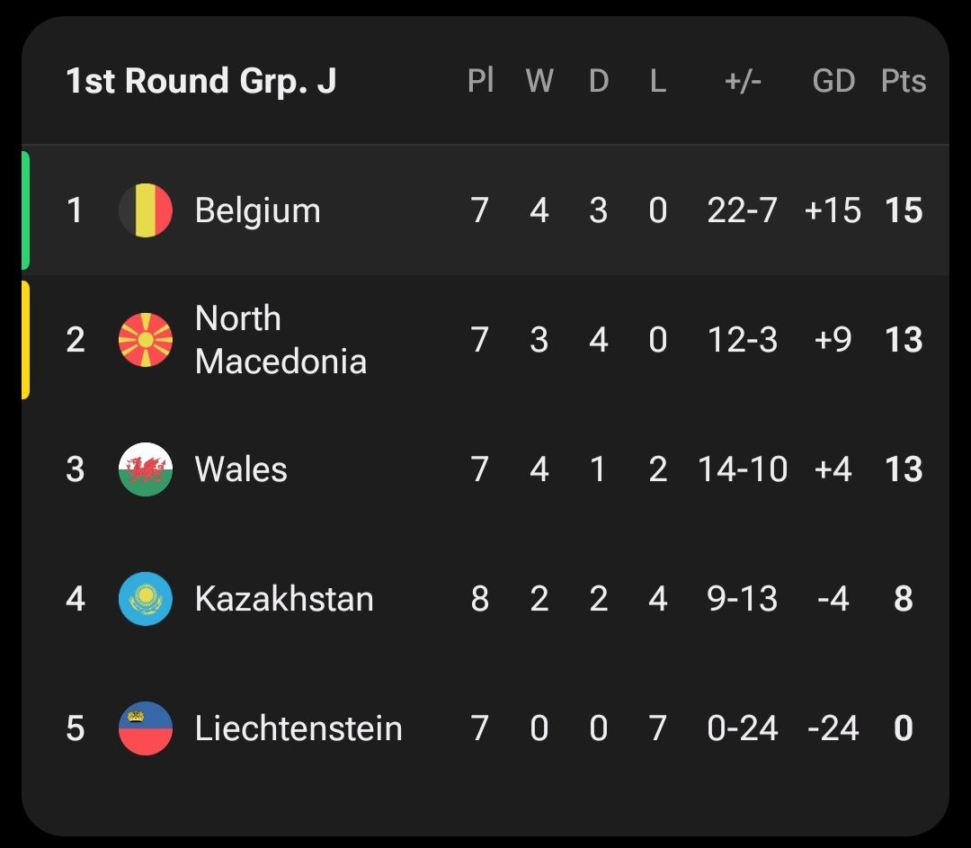The height and width of the screenshot is (848, 971).
Task: Click the +/- goals column header
Action: pos(743,81)
